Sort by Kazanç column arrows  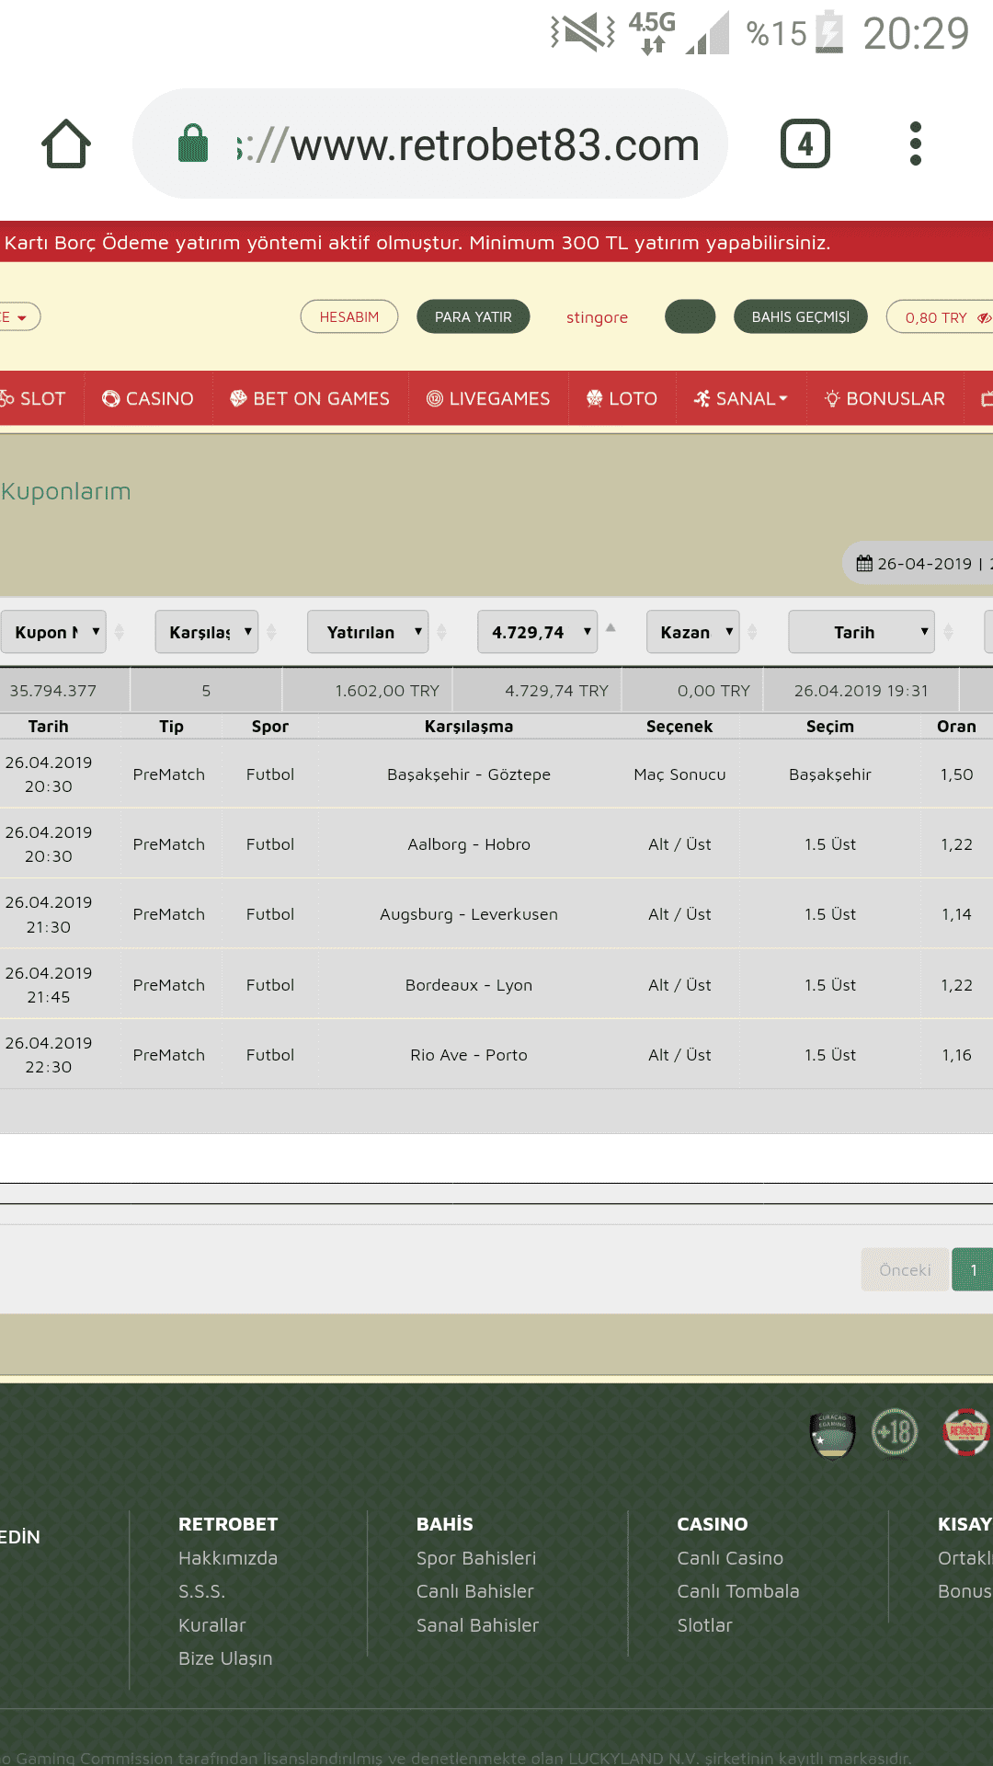(x=752, y=632)
